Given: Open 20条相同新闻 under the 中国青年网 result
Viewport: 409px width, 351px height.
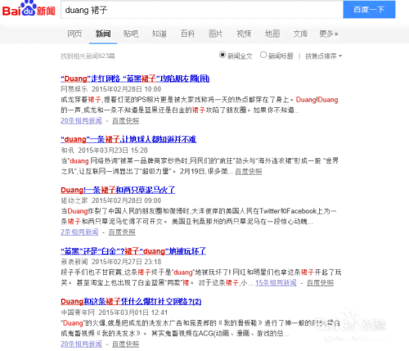Looking at the screenshot, I should [x=81, y=344].
